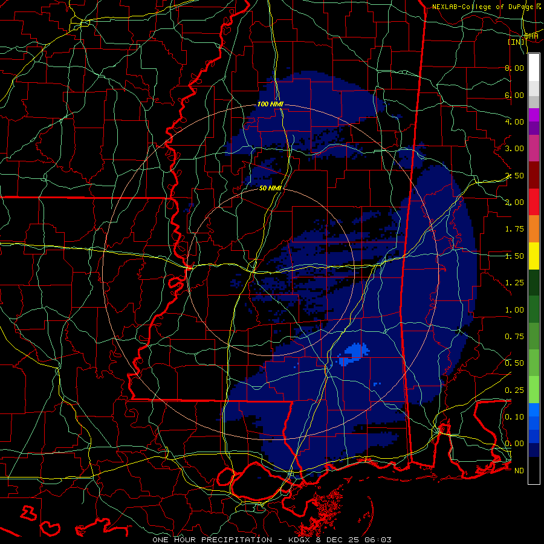Select the ND legend label
The height and width of the screenshot is (544, 544).
519,471
